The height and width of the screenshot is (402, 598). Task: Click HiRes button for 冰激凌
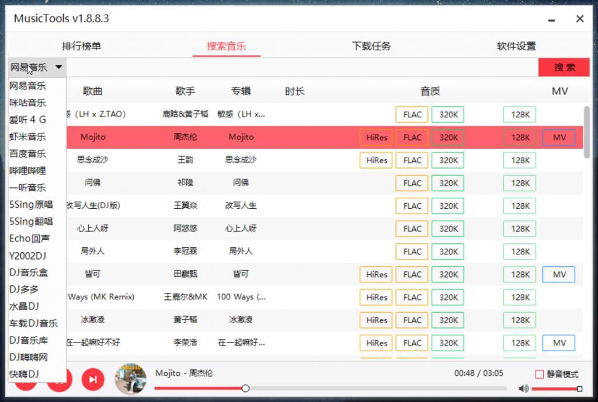tap(376, 320)
